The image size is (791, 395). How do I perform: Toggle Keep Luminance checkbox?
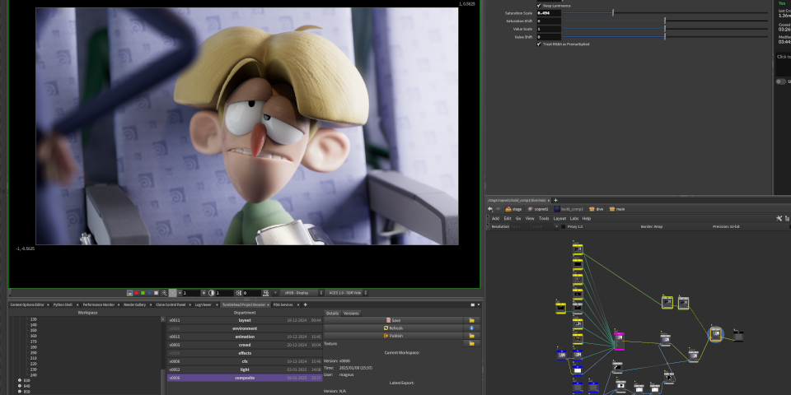tap(539, 6)
